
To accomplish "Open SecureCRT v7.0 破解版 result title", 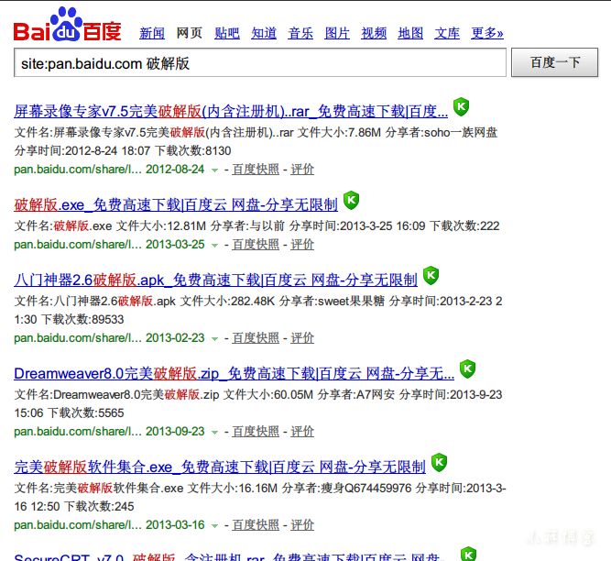I will point(231,556).
